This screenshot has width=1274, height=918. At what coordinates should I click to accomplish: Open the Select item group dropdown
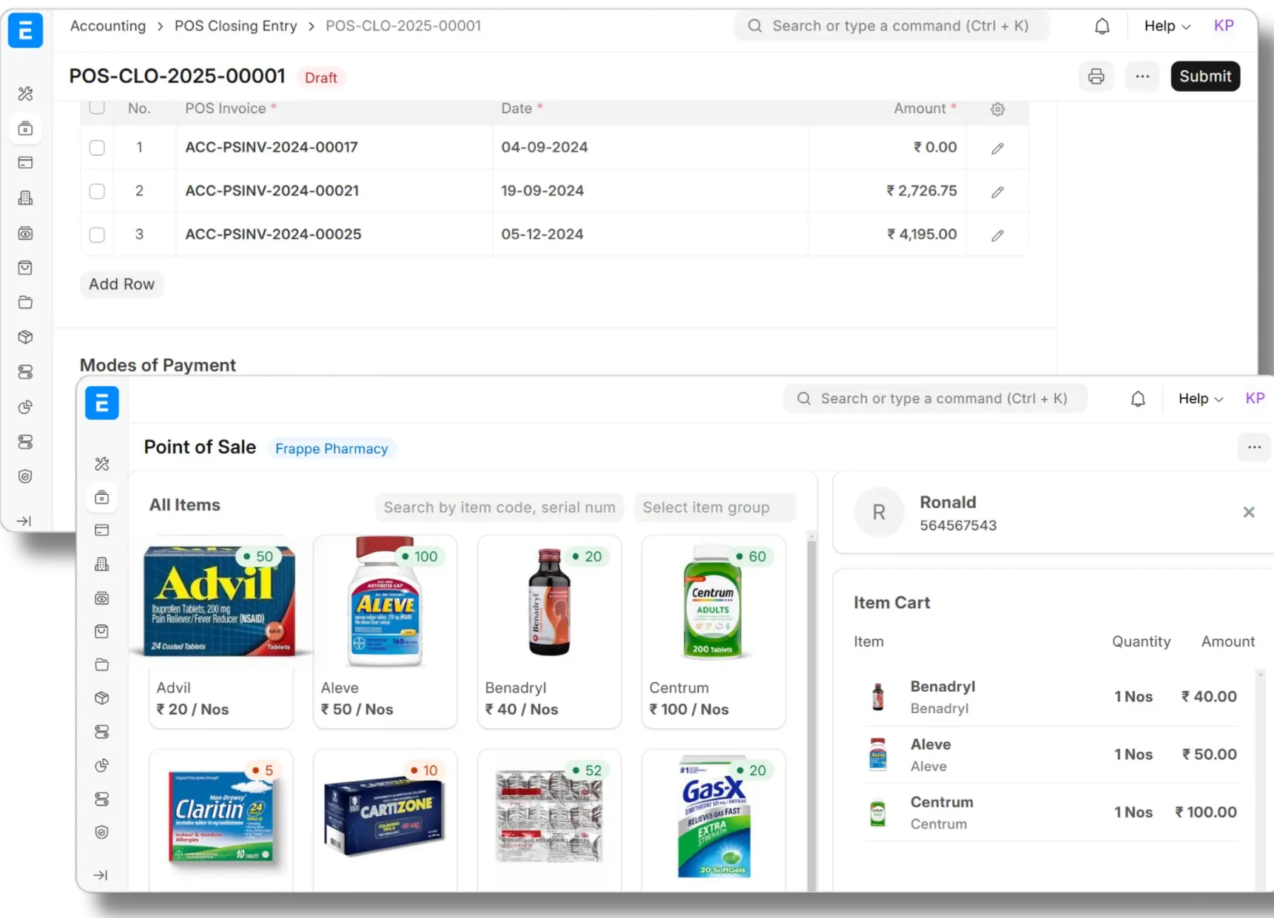(x=715, y=507)
